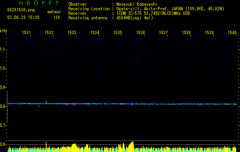Click the kHz axis unit label
Screen dimensions: 240x152
(x=3, y=31)
